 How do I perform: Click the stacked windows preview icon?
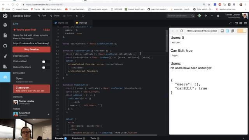233,31
